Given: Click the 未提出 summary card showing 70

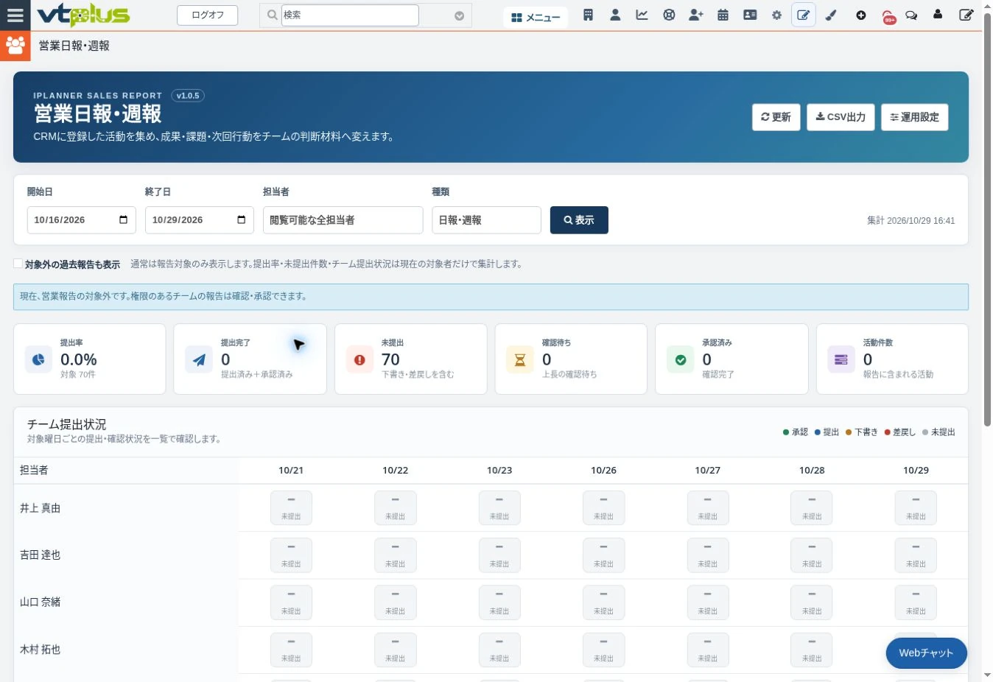Looking at the screenshot, I should (x=411, y=359).
